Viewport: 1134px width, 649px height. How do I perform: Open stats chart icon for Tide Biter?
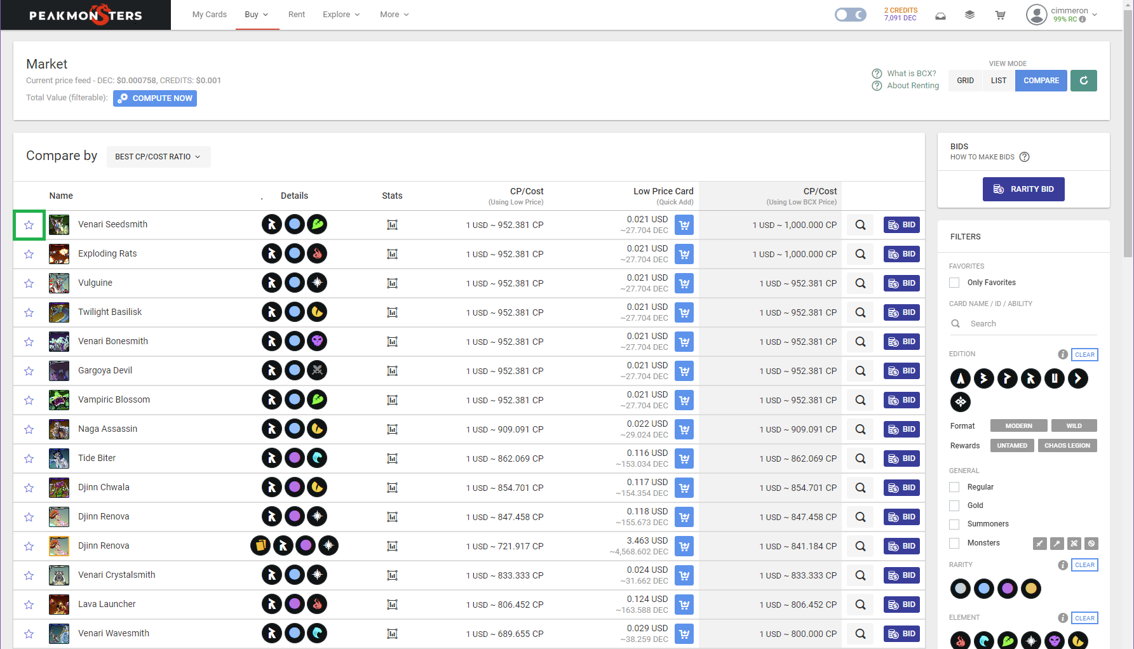pos(392,458)
